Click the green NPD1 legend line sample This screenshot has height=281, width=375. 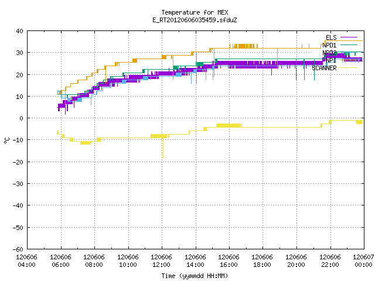pyautogui.click(x=349, y=44)
